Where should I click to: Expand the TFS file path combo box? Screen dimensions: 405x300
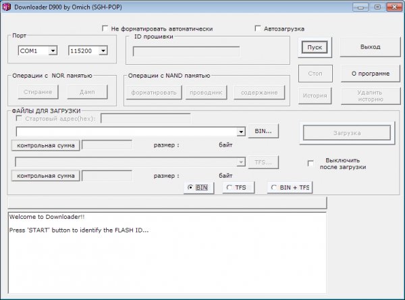(x=241, y=162)
